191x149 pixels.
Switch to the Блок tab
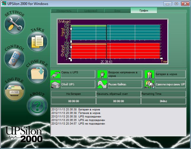(117, 11)
